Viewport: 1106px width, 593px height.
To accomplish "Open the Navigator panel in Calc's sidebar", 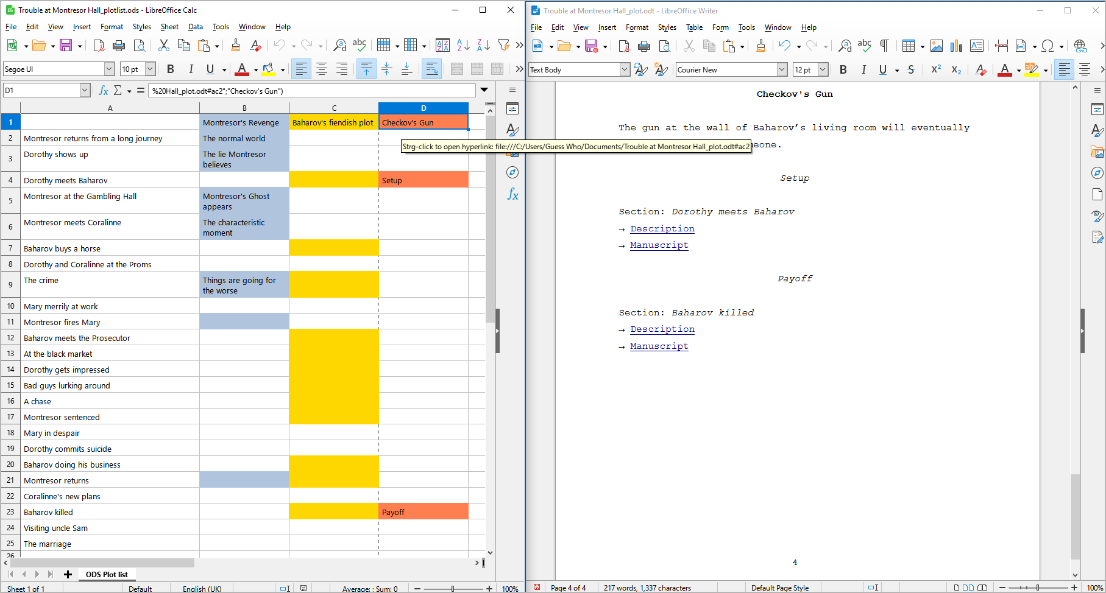I will tap(512, 172).
